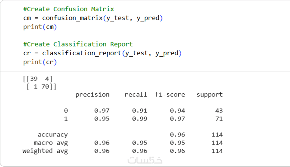
Task: Click the "precision" column header
Action: [x=92, y=95]
